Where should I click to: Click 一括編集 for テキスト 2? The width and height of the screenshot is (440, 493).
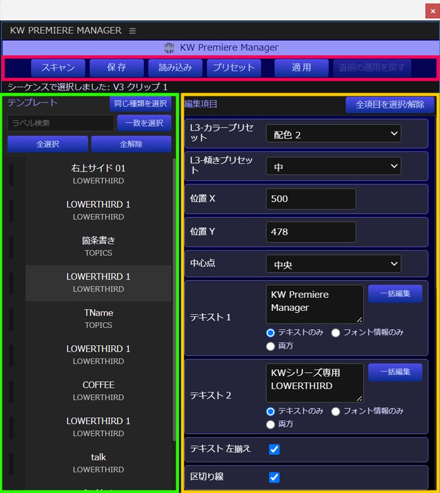(395, 372)
